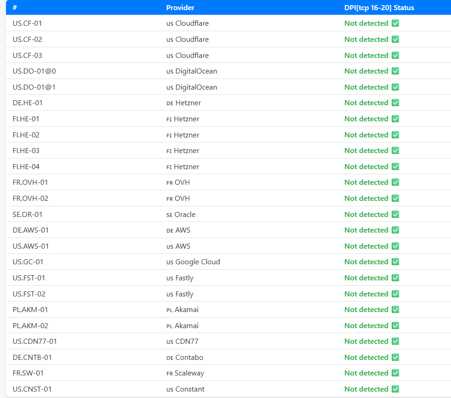Click the checkmark icon in DE.AWS-01 row

(395, 230)
